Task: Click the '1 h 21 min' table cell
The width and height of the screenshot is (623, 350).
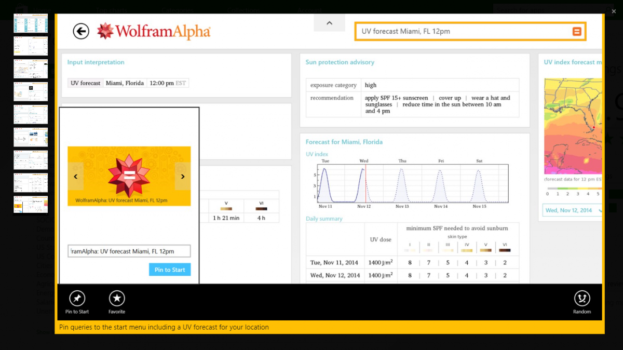Action: coord(226,218)
